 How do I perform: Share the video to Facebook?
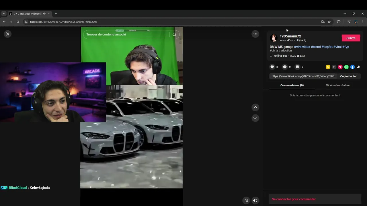click(x=352, y=67)
